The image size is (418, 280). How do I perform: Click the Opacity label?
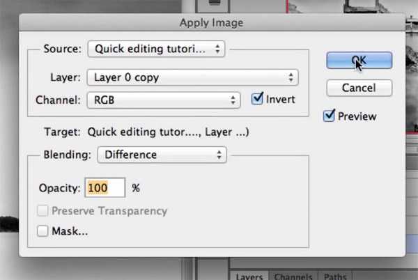[60, 187]
